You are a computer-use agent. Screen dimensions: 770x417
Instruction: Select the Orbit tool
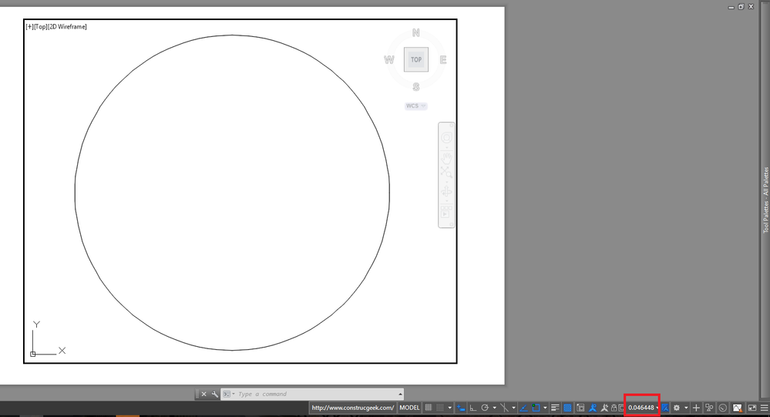click(446, 192)
